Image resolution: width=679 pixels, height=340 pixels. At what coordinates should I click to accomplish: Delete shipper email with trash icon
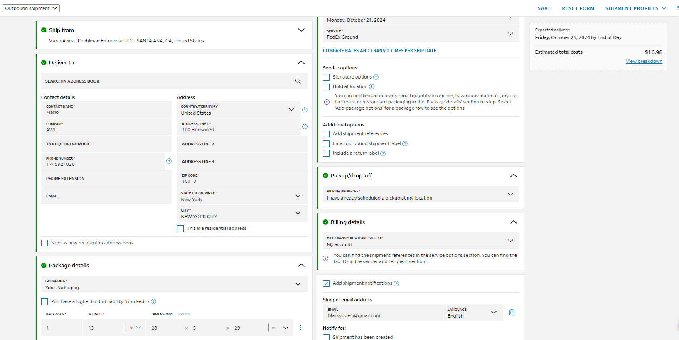[x=512, y=312]
